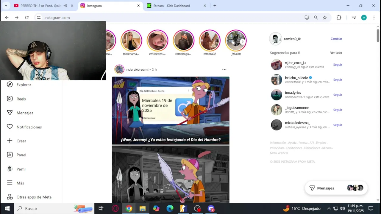Open a new browser tab

(x=215, y=6)
